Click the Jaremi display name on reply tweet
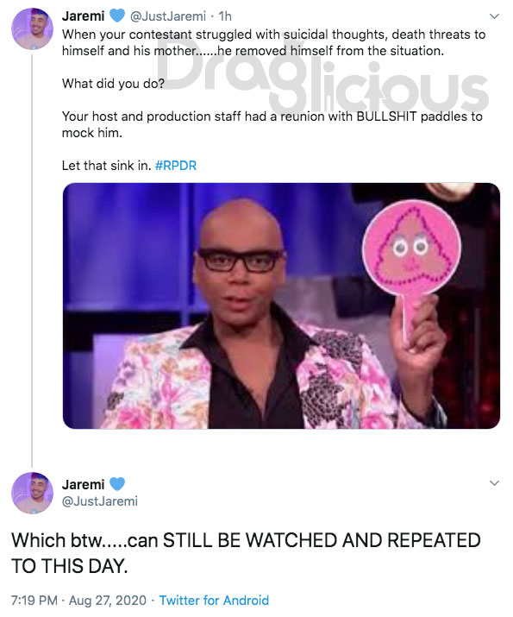The height and width of the screenshot is (617, 513). (x=83, y=484)
